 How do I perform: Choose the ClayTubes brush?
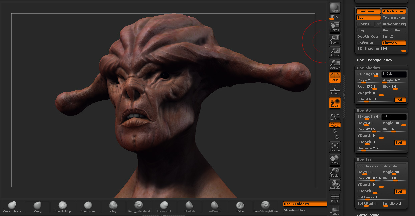pos(88,207)
